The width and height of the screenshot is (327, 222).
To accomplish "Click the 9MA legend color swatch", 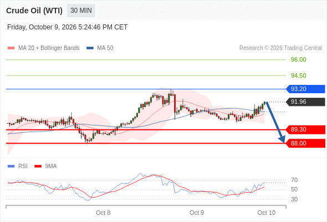I will click(x=38, y=167).
